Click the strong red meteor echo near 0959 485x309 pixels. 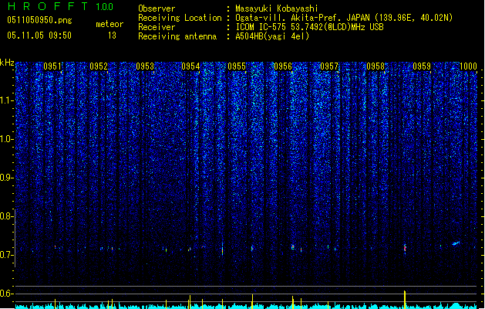tap(405, 248)
